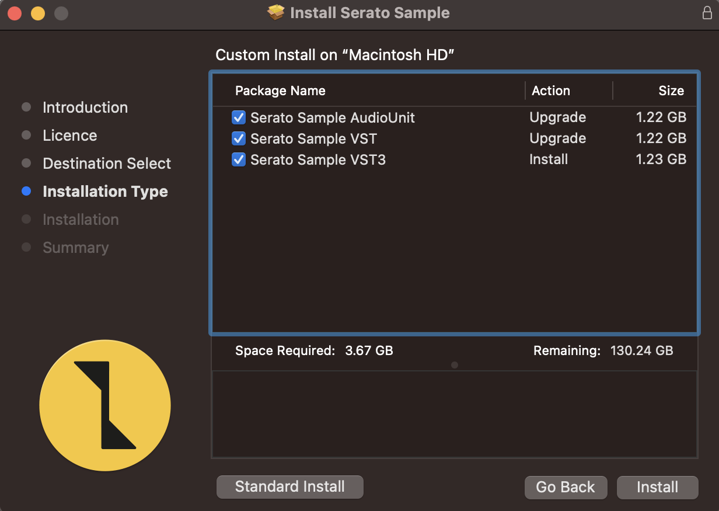719x511 pixels.
Task: Select the Serato Sample AudioUnit row name
Action: (x=333, y=117)
